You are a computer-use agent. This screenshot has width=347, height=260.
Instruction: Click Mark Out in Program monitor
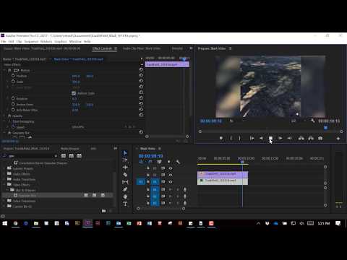click(x=239, y=138)
